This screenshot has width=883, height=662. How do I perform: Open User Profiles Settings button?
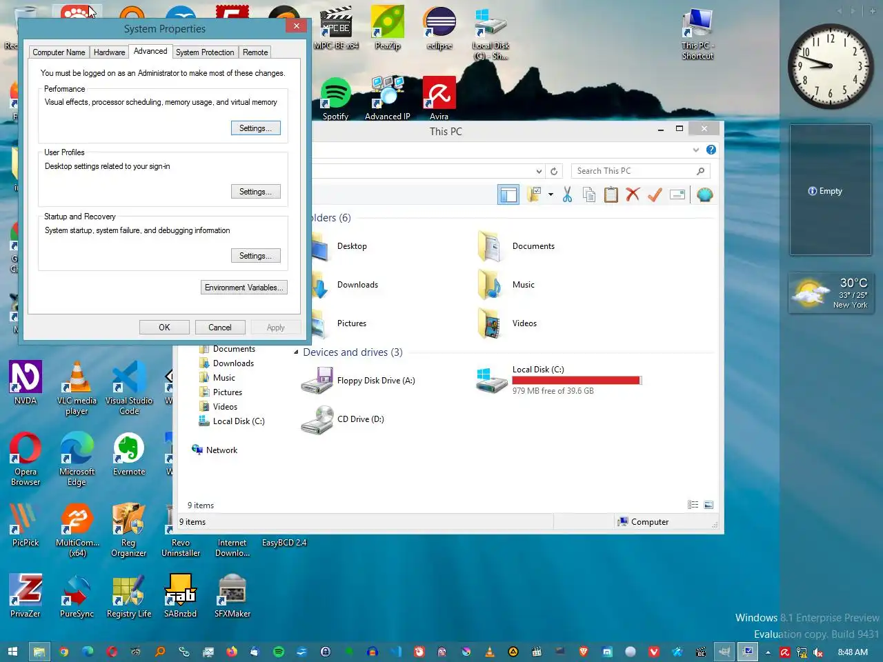pyautogui.click(x=255, y=192)
